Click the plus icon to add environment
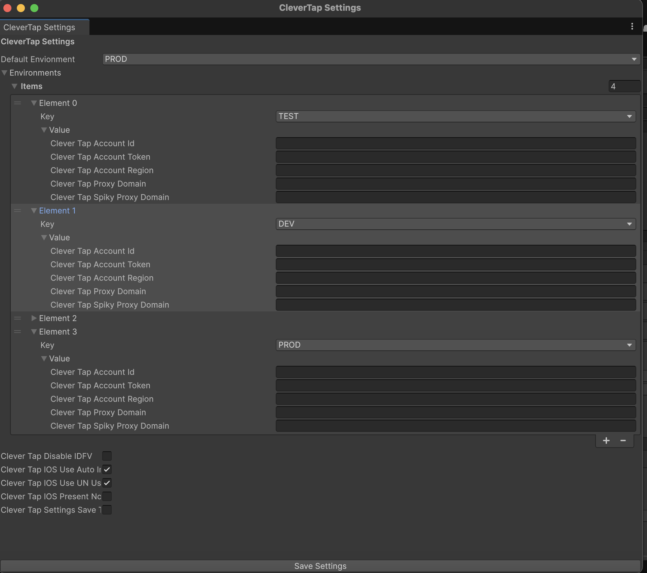This screenshot has height=573, width=647. click(x=606, y=441)
